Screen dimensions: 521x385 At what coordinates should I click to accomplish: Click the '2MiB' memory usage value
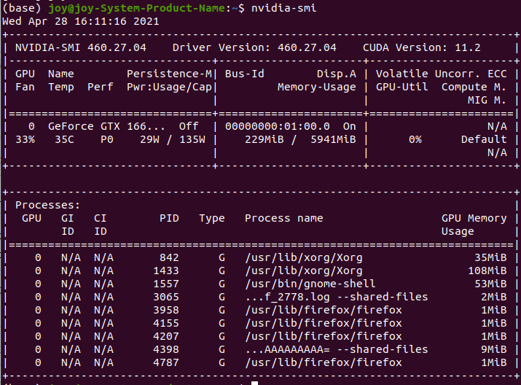point(494,297)
